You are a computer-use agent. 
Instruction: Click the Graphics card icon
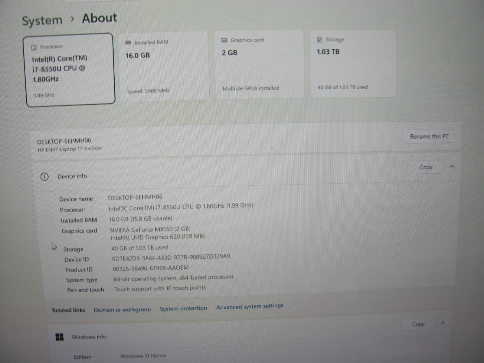(224, 40)
